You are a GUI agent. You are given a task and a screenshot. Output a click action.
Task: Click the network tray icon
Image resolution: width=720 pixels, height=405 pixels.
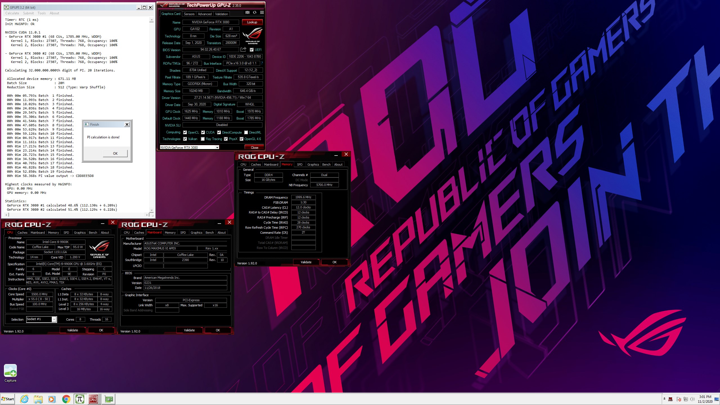coord(685,399)
